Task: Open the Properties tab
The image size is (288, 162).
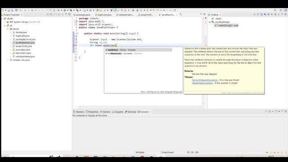Action: 92,112
